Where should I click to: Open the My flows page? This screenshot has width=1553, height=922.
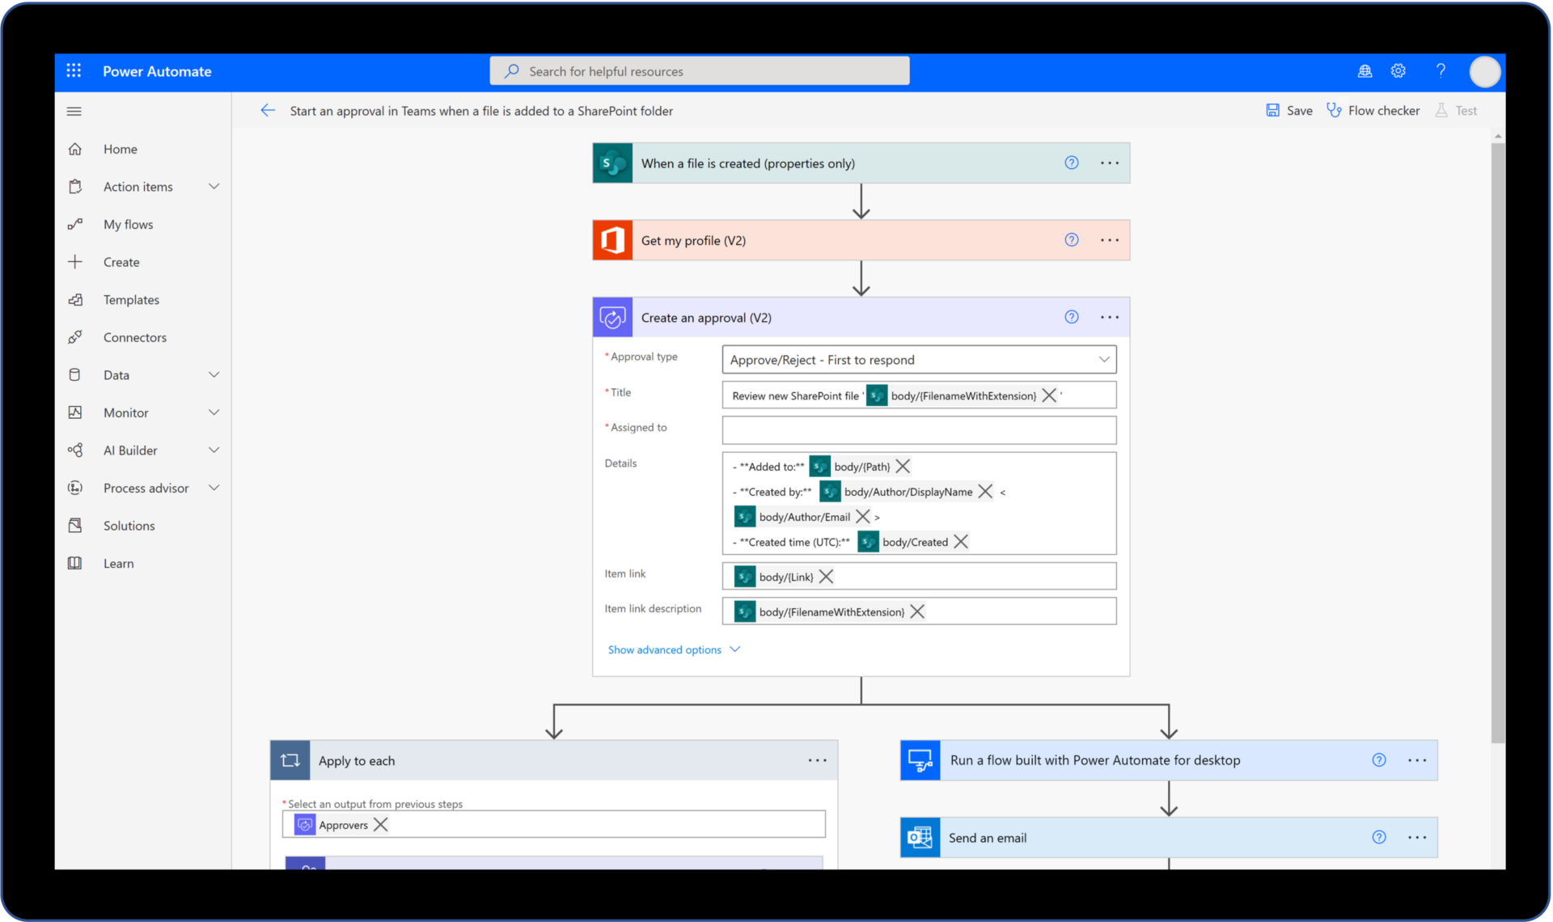coord(128,224)
